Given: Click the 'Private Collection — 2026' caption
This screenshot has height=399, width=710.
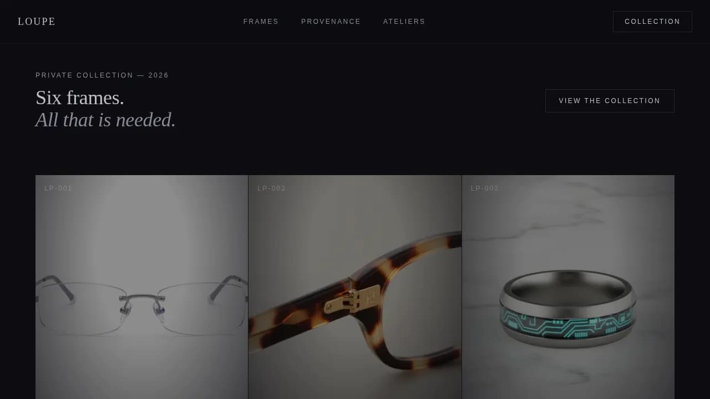Looking at the screenshot, I should (x=102, y=75).
